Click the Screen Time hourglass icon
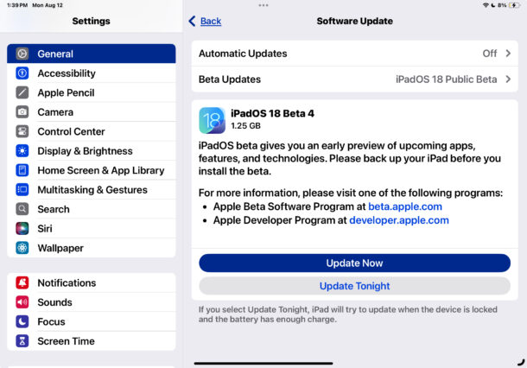The width and height of the screenshot is (527, 368). click(22, 341)
